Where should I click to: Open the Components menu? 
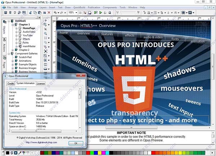click(110, 8)
